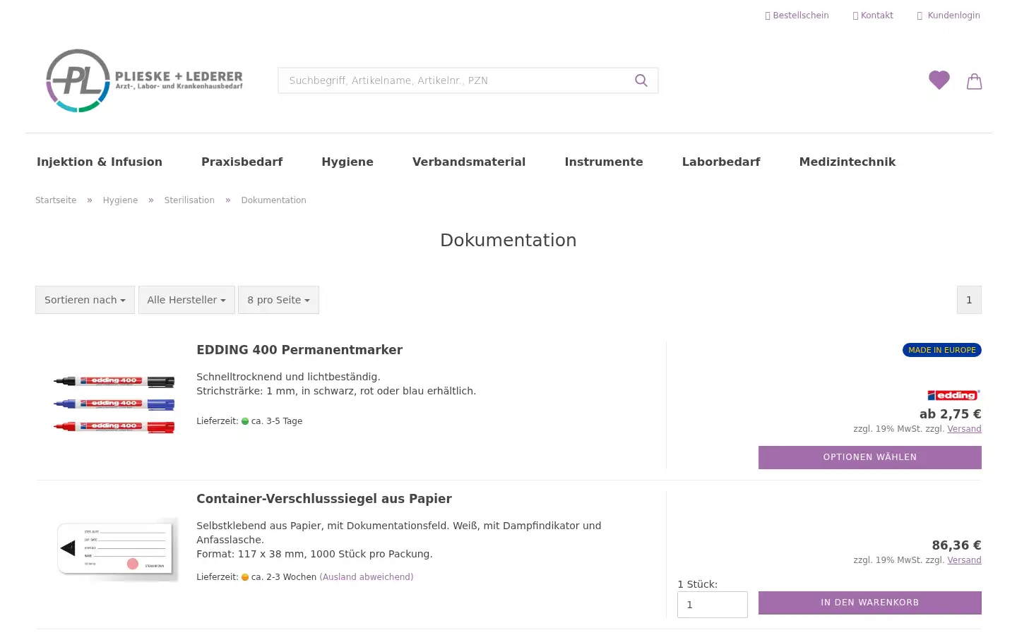Open the Hygiene main menu item
This screenshot has height=635, width=1017.
[x=347, y=162]
